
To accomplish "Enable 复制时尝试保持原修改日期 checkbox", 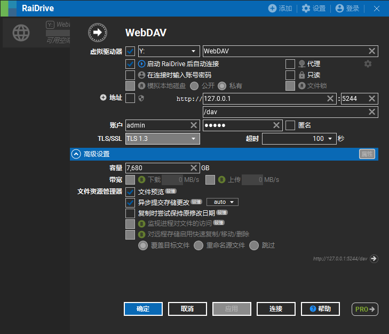I will (x=130, y=213).
